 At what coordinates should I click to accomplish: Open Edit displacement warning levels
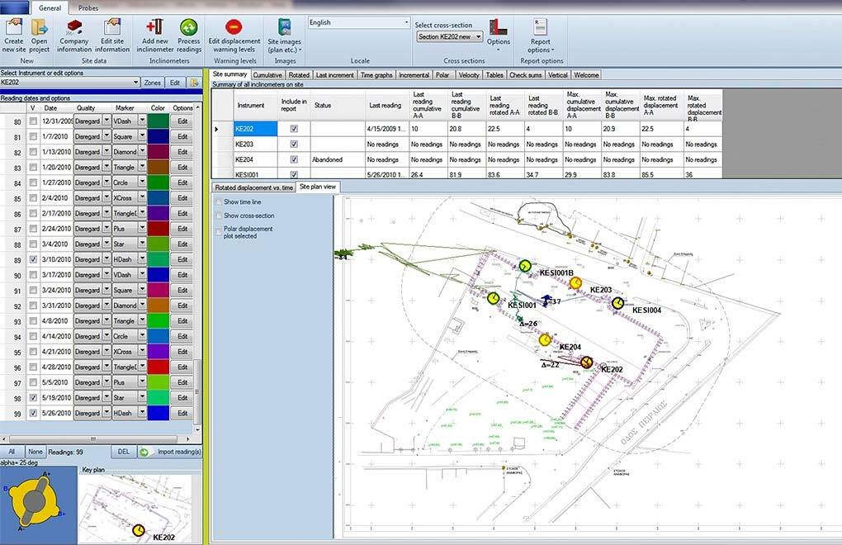234,26
